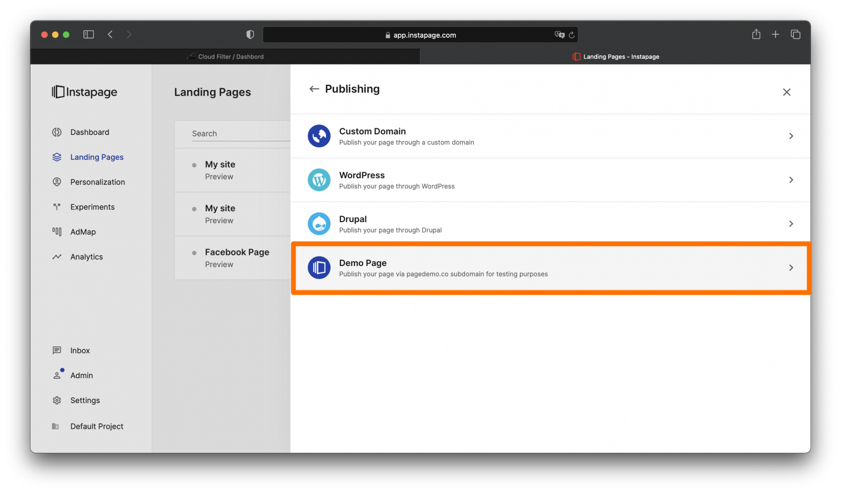This screenshot has height=493, width=841.
Task: Go to AdMap
Action: coord(83,232)
